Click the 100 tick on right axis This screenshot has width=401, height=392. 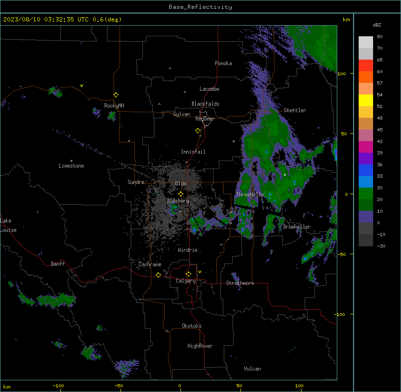pos(341,74)
